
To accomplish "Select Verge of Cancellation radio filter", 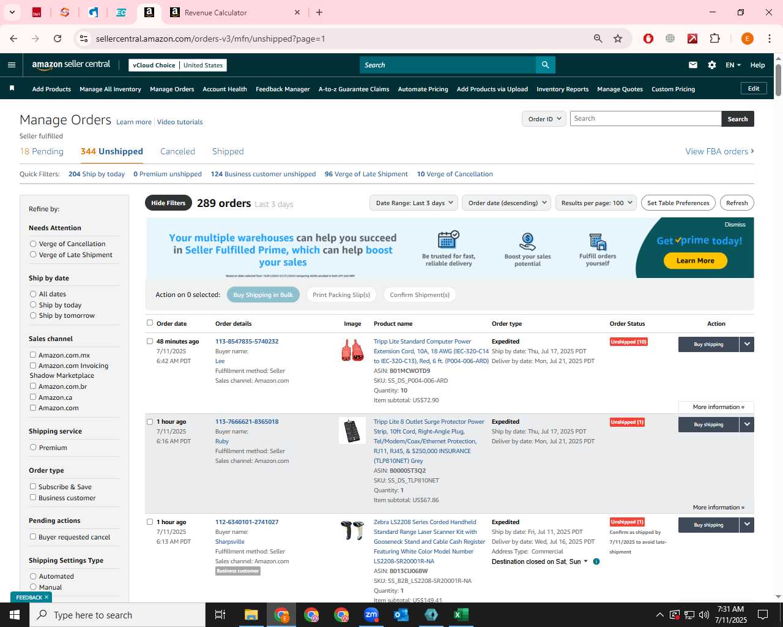I will [x=33, y=244].
